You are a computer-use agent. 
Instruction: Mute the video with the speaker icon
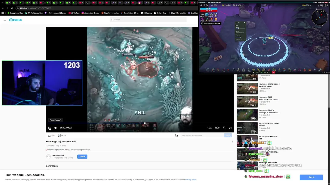(55, 128)
